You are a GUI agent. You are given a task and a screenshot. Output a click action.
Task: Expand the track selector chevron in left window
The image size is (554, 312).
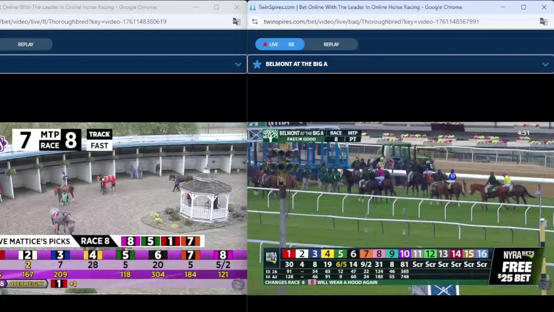click(238, 64)
